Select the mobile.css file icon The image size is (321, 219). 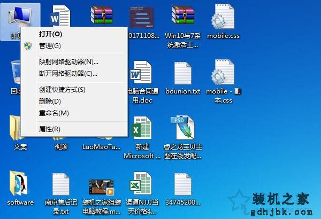click(x=223, y=21)
